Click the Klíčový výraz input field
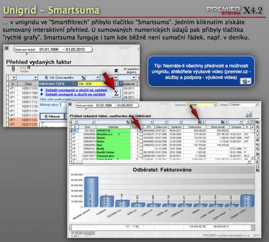 [64, 104]
